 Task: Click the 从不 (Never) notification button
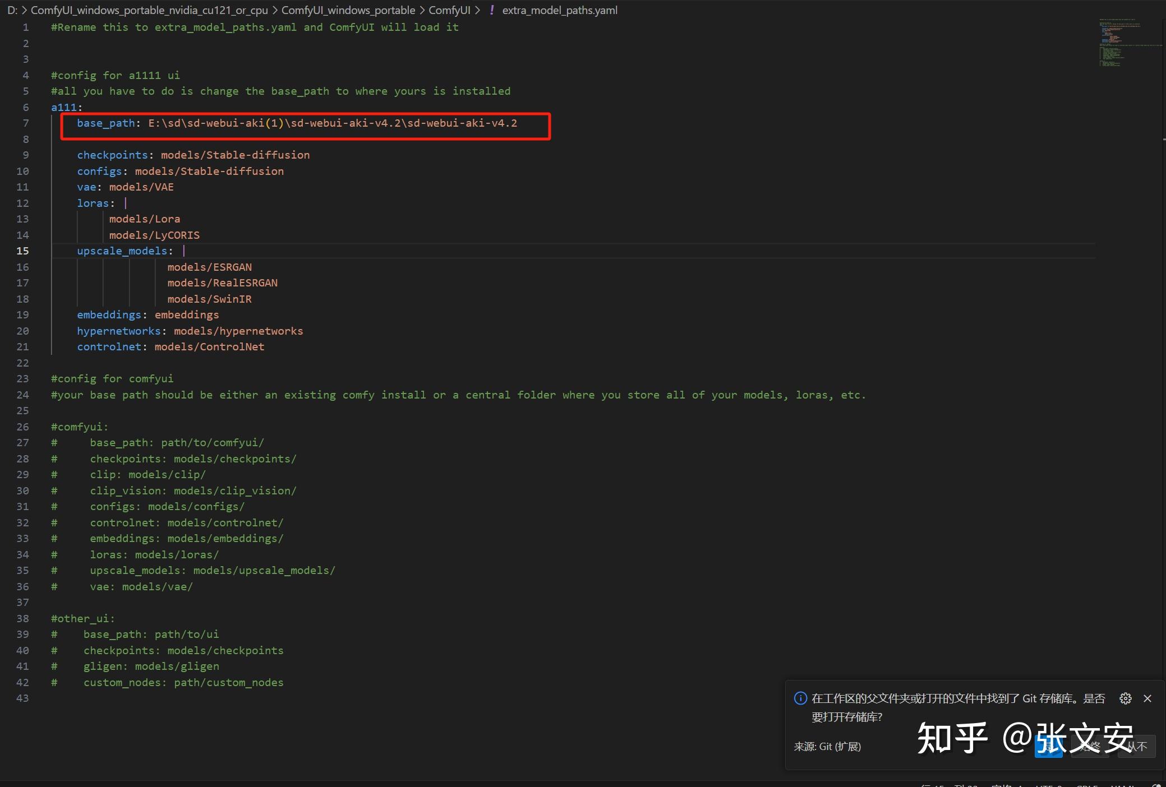[x=1137, y=747]
